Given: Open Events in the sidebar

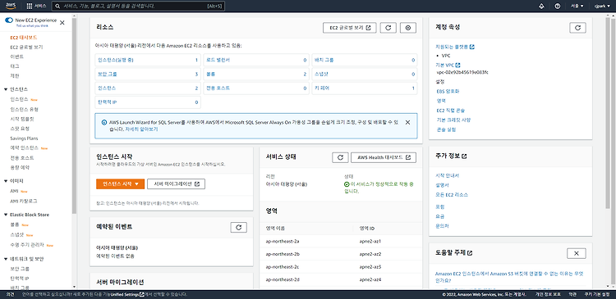Looking at the screenshot, I should pyautogui.click(x=17, y=57).
